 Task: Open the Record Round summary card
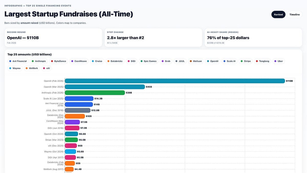point(53,38)
